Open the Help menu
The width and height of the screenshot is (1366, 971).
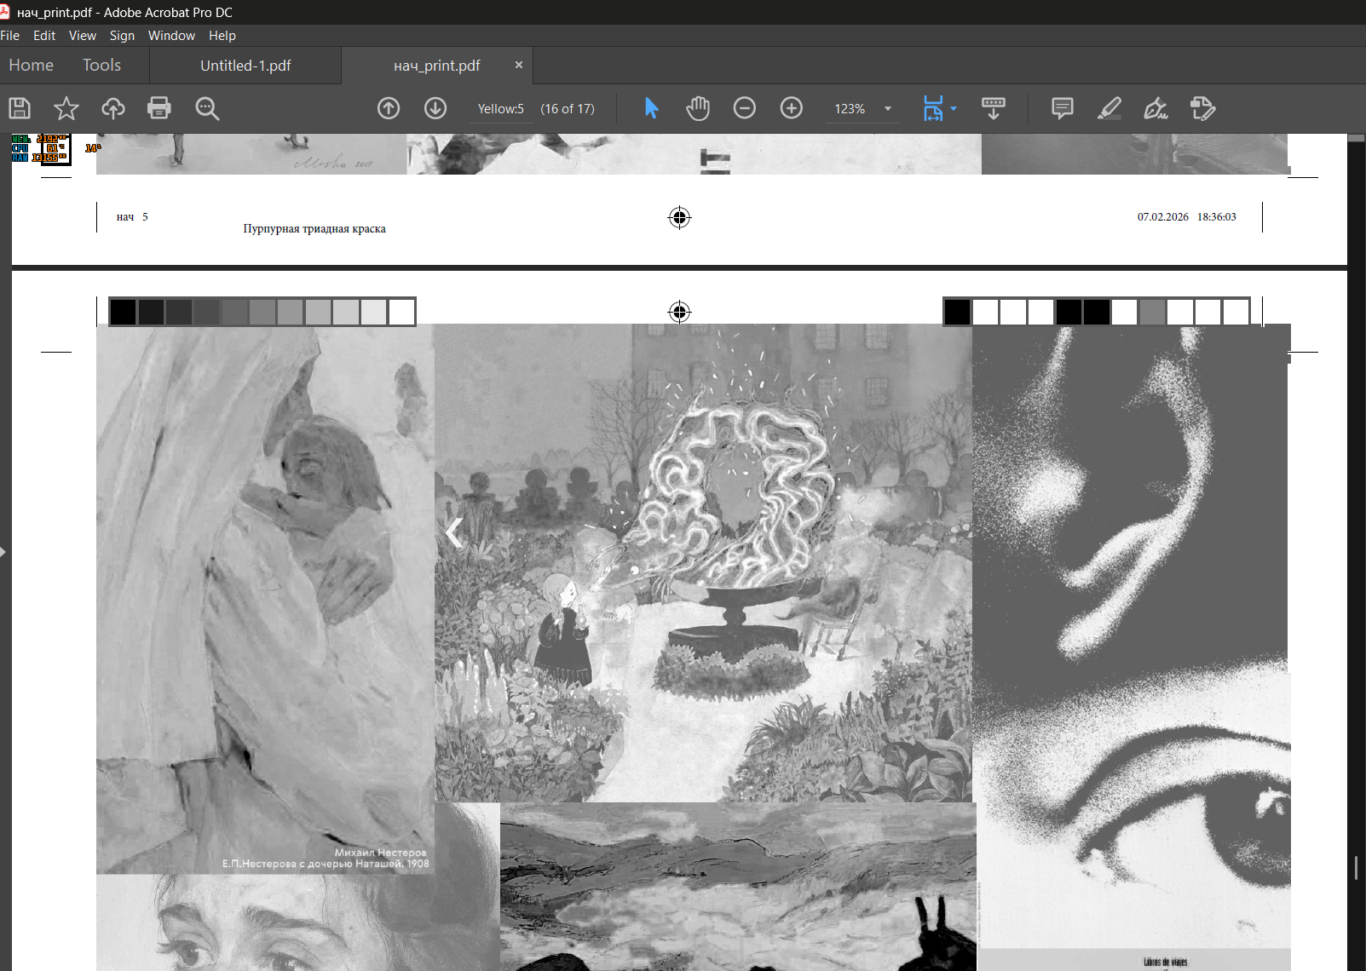click(x=222, y=36)
